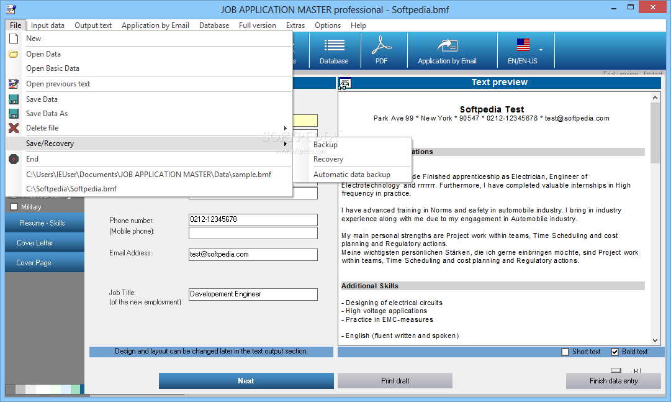Image resolution: width=671 pixels, height=402 pixels.
Task: Click the Next button
Action: 246,381
